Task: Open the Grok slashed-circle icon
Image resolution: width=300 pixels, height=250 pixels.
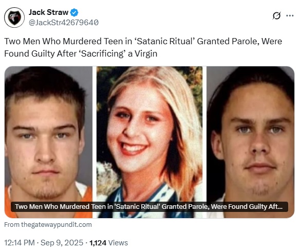Action: click(x=276, y=15)
